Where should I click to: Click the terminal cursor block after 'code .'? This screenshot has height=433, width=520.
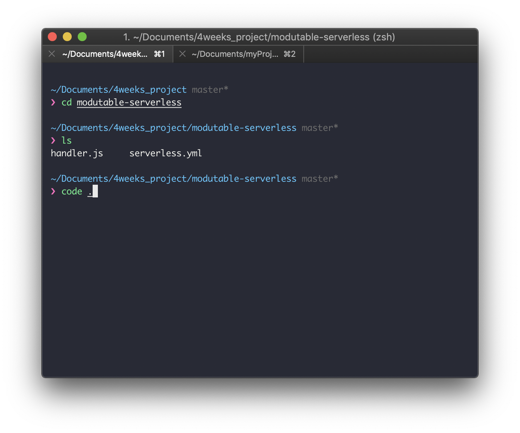point(95,191)
